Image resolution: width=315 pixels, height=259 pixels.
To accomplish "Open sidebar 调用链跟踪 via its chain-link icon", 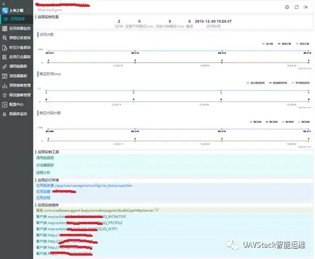I will point(5,67).
